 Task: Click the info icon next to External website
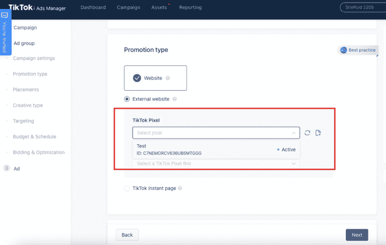click(174, 99)
